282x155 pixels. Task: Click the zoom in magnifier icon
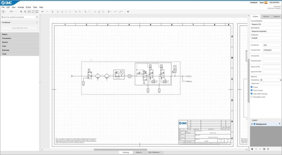(x=21, y=12)
